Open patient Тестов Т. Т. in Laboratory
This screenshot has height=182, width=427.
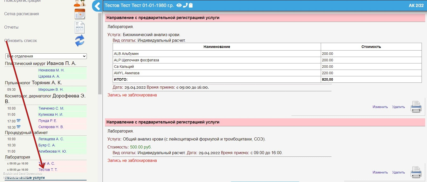pyautogui.click(x=48, y=170)
